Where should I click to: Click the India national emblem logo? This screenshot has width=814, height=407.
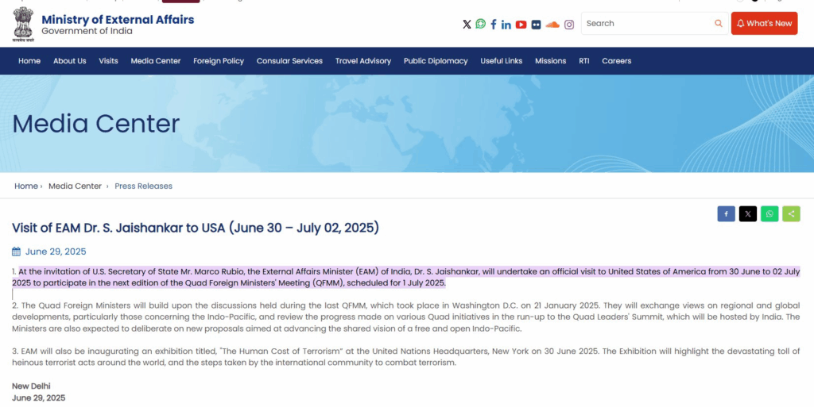coord(23,23)
